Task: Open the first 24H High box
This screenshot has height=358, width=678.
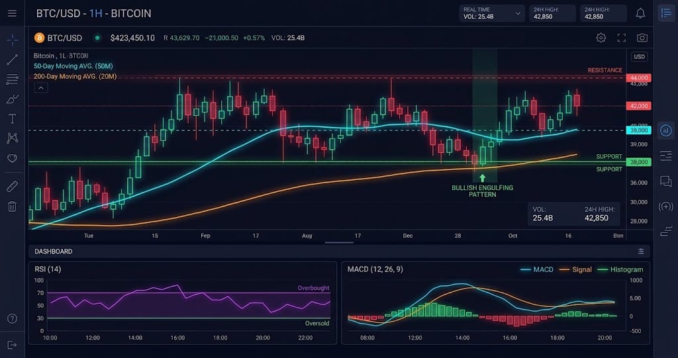Action: [553, 13]
